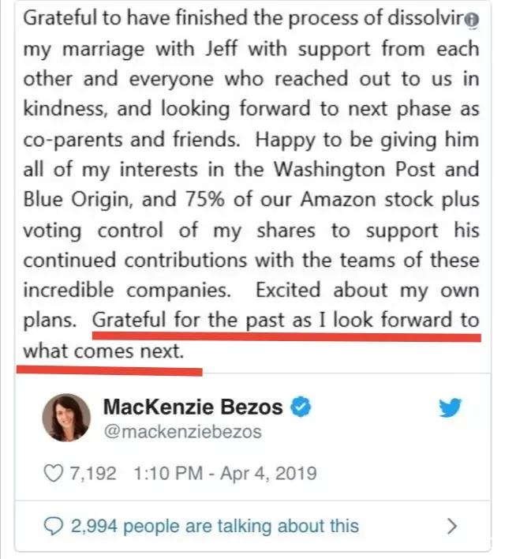This screenshot has width=505, height=559.
Task: Click the words 'Washington Post' in tweet
Action: pos(354,169)
